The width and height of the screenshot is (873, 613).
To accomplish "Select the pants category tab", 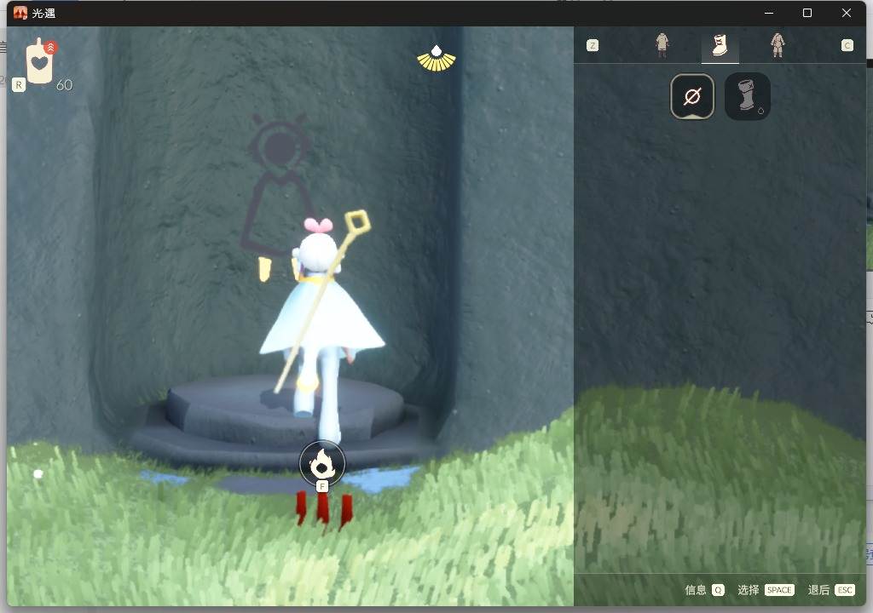I will coord(662,45).
